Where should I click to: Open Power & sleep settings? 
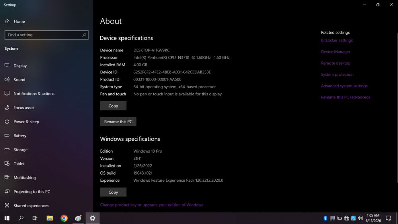(47, 122)
